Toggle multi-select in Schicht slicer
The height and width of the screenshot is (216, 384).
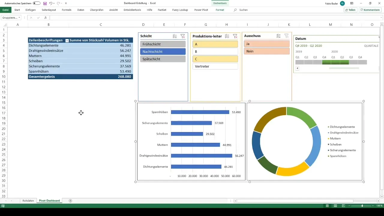pyautogui.click(x=175, y=36)
